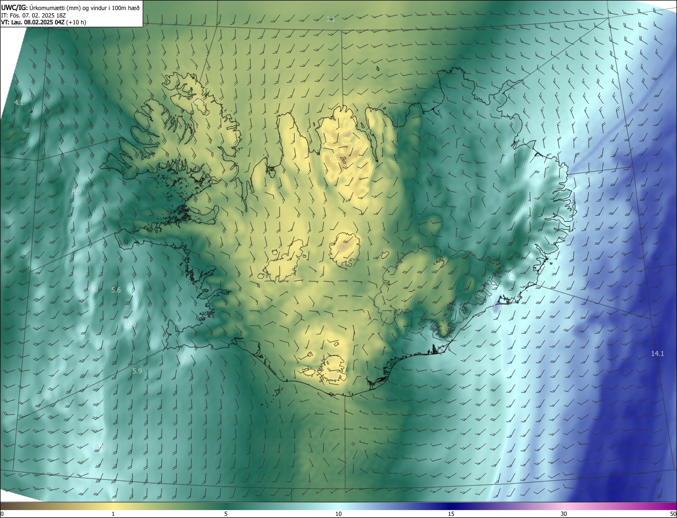Image resolution: width=677 pixels, height=518 pixels.
Task: Click the 3.1 precipitation value label
Action: click(331, 19)
